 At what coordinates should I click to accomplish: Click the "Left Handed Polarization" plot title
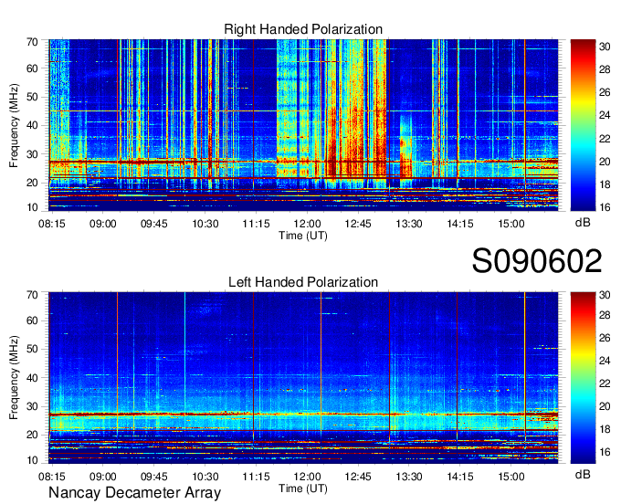[303, 282]
